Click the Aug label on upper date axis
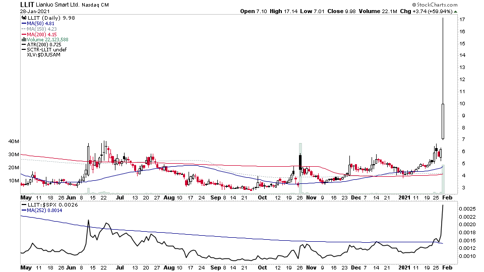This screenshot has height=272, width=484. (x=169, y=197)
